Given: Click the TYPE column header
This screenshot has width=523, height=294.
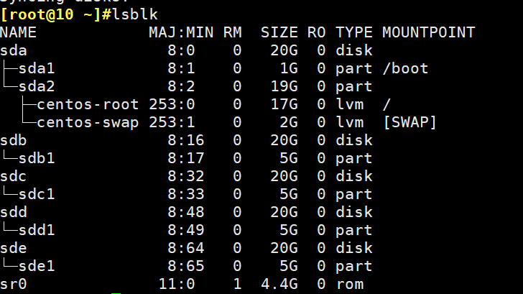Looking at the screenshot, I should click(353, 32).
